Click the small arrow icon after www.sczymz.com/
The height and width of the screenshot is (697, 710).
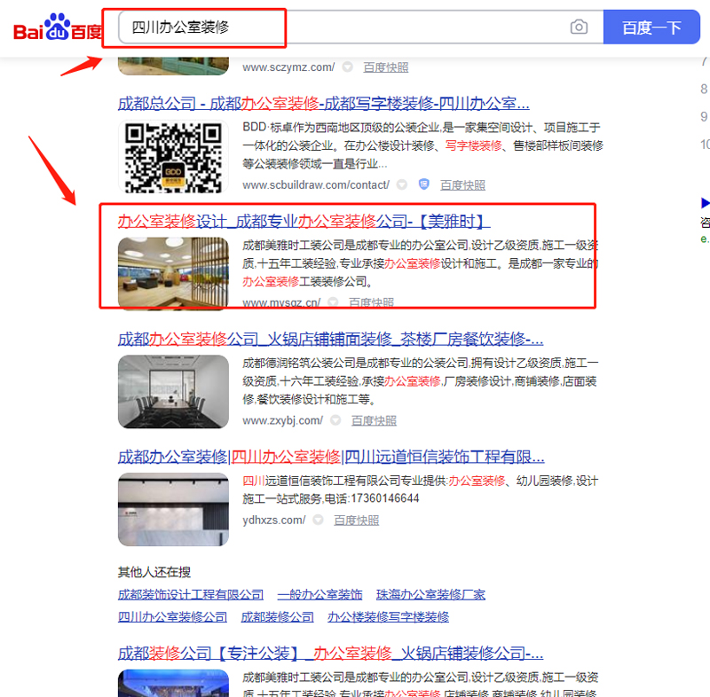tap(347, 67)
